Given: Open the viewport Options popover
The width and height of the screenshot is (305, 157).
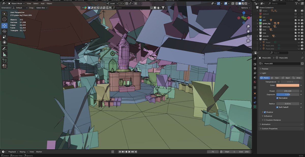Looking at the screenshot, I should 245,8.
